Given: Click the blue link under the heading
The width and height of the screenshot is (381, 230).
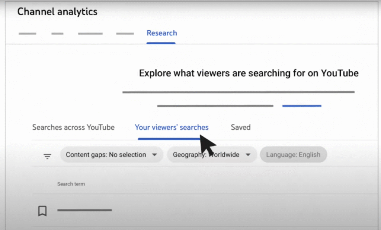Looking at the screenshot, I should pos(301,106).
